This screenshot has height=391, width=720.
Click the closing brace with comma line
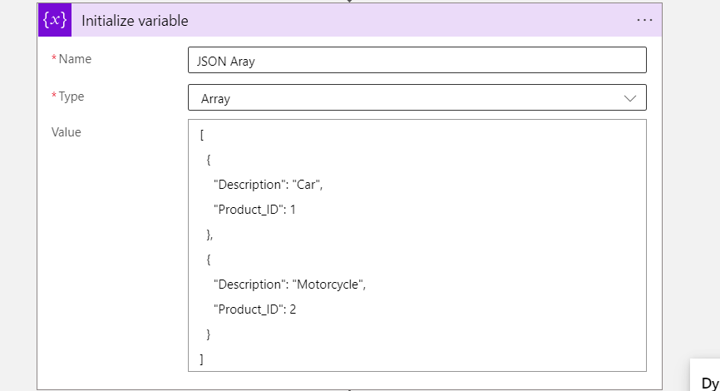210,235
